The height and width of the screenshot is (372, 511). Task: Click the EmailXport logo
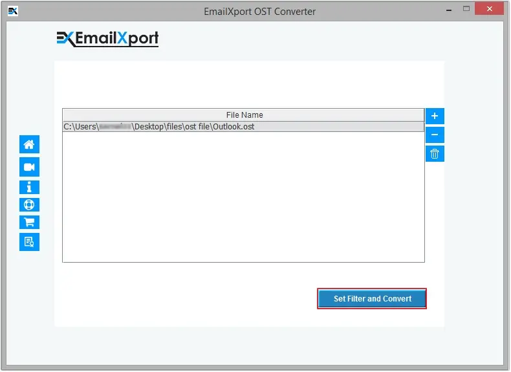coord(107,39)
